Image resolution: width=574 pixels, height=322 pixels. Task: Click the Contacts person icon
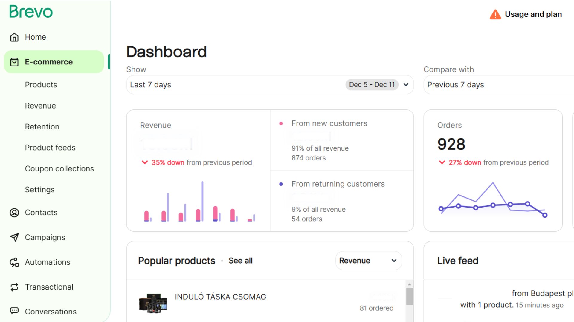14,213
